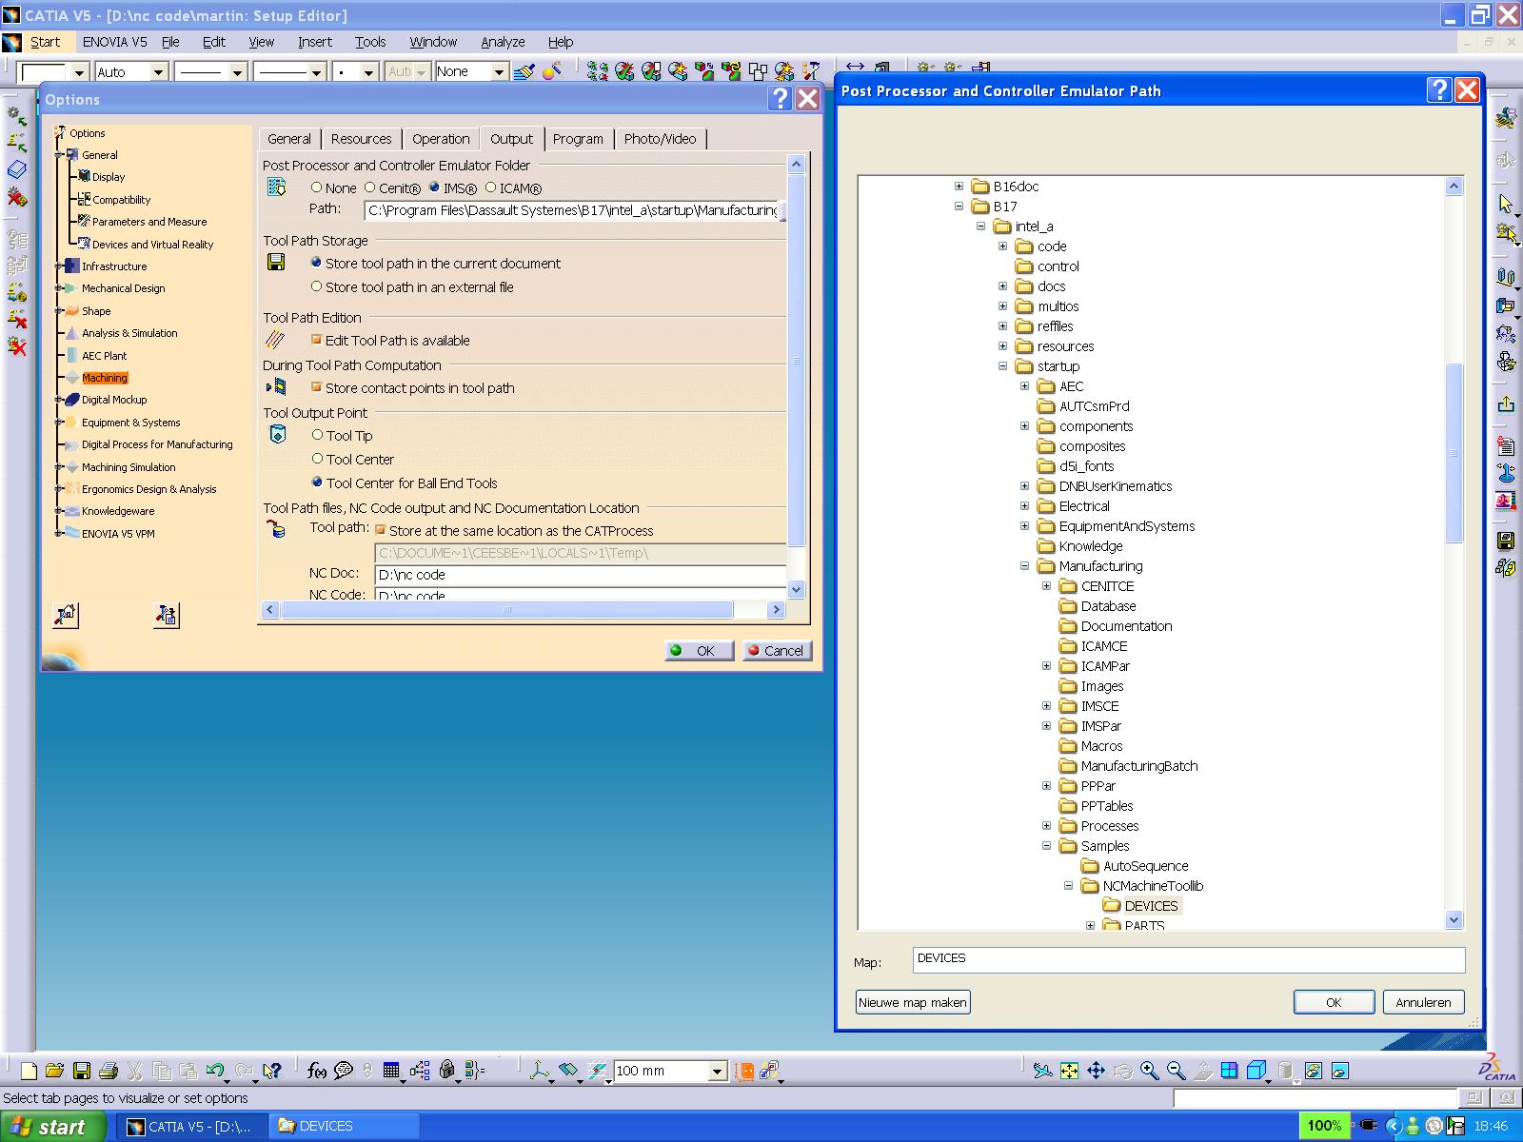The image size is (1523, 1142).
Task: Click the context help question mark in Options
Action: [780, 99]
